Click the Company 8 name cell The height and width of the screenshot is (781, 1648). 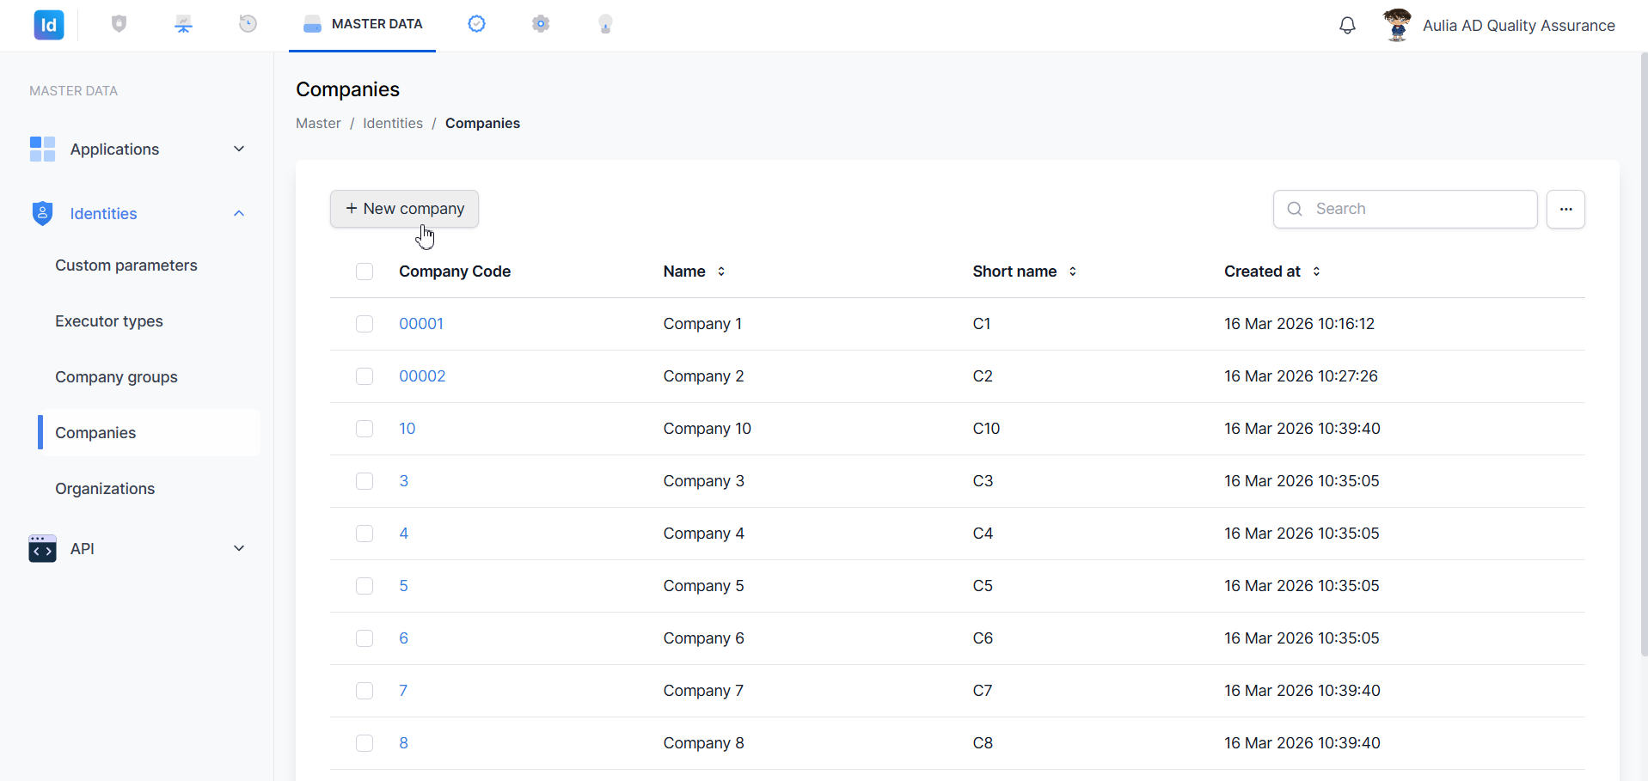coord(704,743)
